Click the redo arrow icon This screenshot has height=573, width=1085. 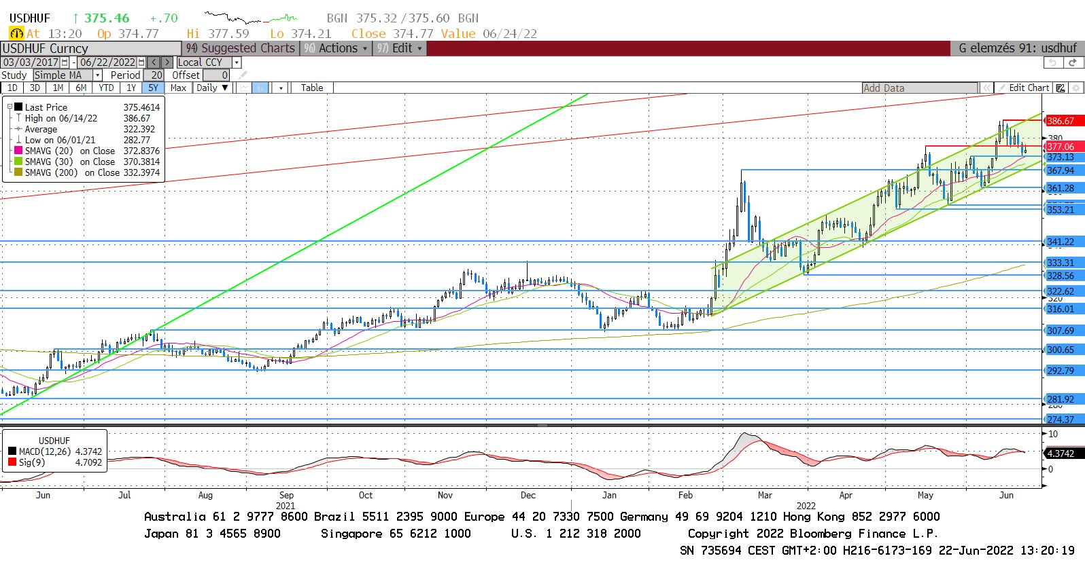1073,62
